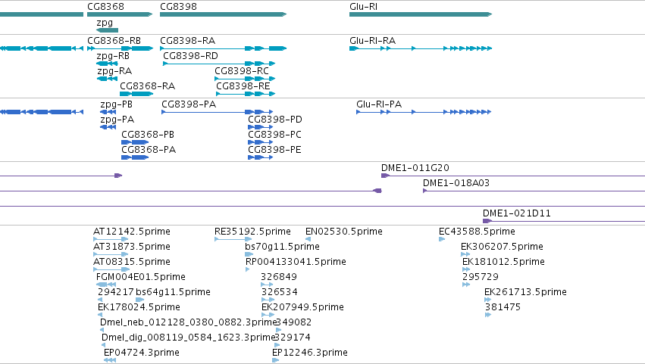Click the AT08315.5prime EST label
The width and height of the screenshot is (645, 364).
point(132,262)
